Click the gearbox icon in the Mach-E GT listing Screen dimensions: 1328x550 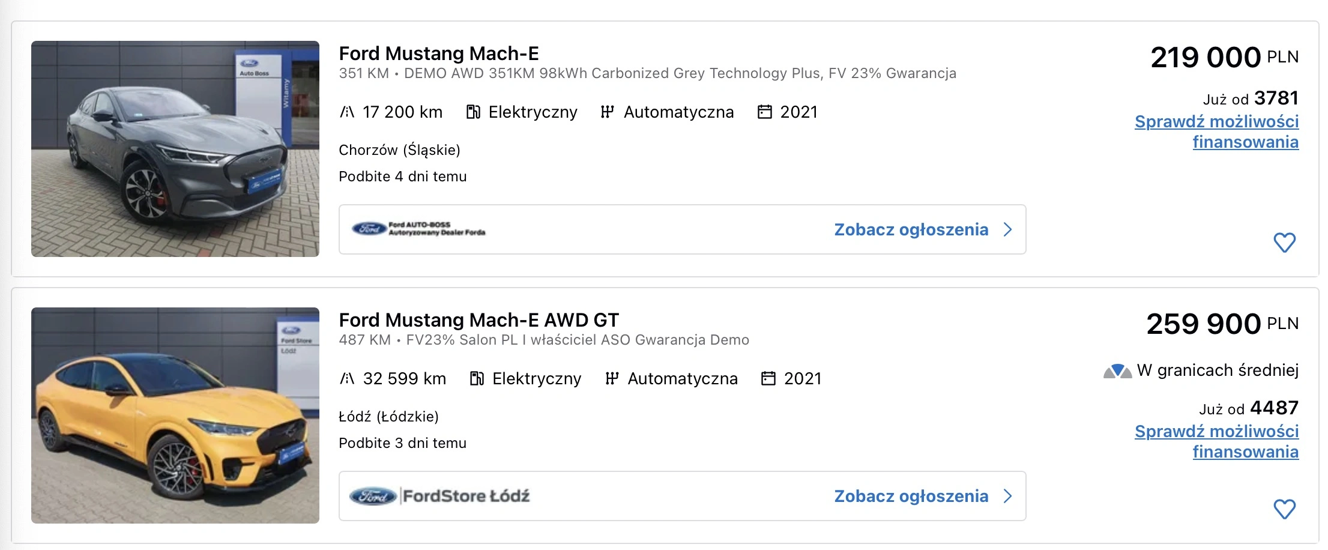tap(611, 379)
